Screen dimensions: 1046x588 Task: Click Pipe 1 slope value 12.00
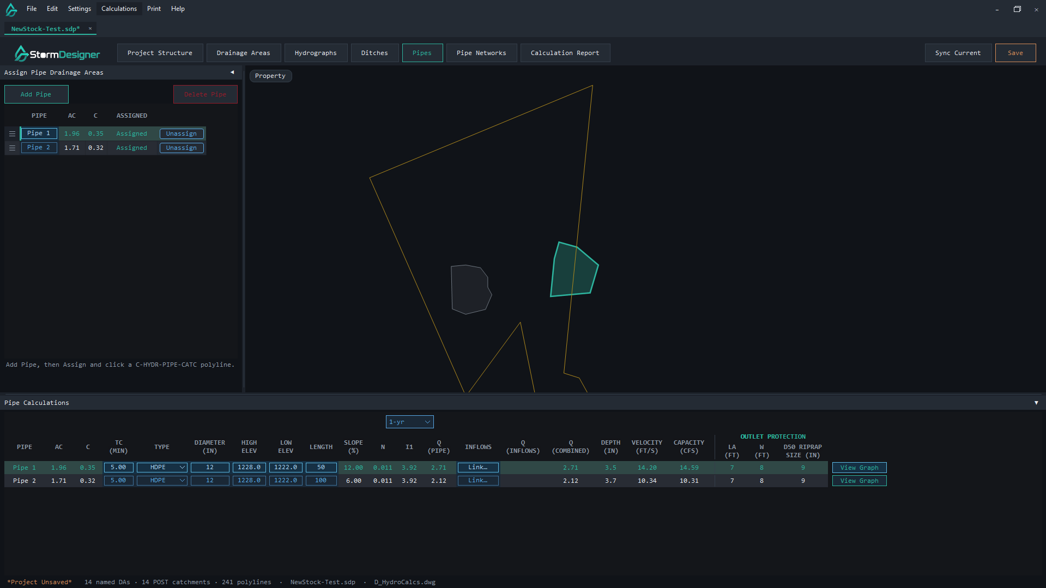click(x=353, y=468)
